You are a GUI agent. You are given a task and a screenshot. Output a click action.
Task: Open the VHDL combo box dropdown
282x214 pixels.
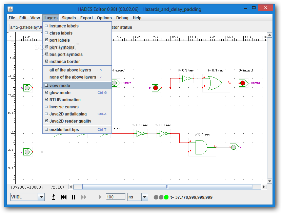(x=41, y=197)
